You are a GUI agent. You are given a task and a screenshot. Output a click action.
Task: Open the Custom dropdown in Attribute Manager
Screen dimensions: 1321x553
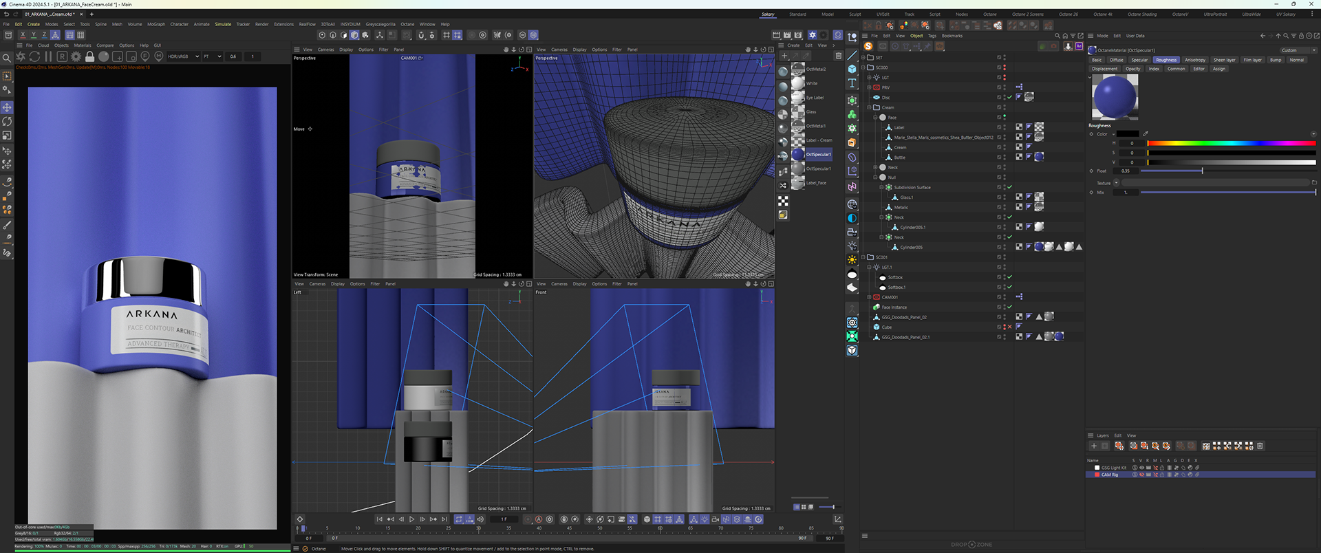point(1298,50)
